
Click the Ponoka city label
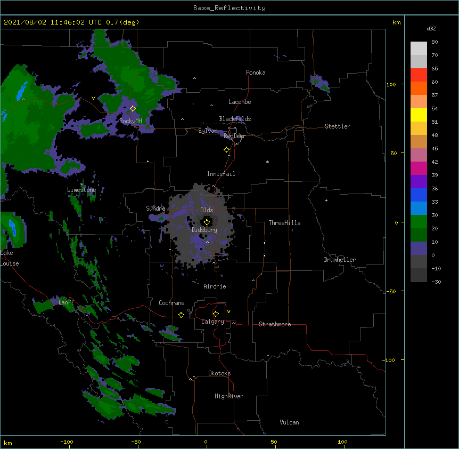coord(256,73)
